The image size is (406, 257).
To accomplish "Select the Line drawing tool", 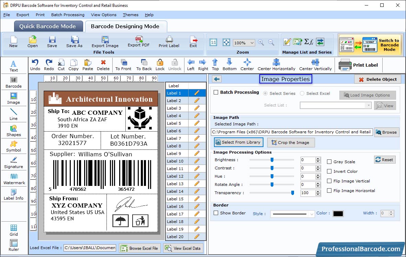I will point(13,114).
